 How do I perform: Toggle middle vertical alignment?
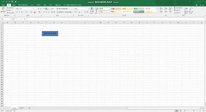46,9
